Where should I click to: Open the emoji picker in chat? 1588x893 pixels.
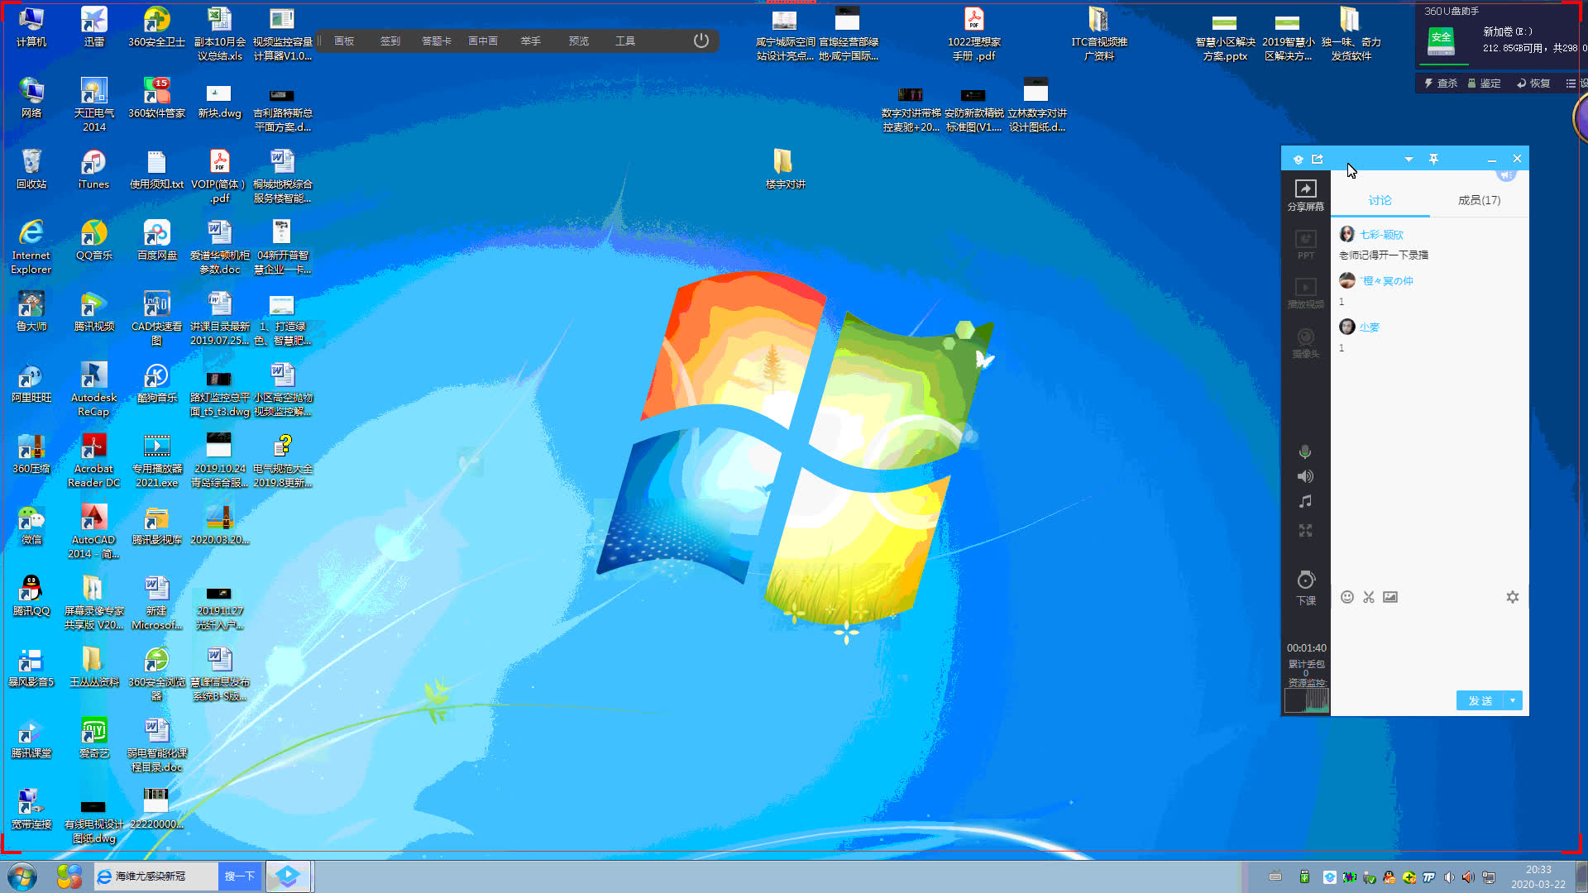[1346, 597]
